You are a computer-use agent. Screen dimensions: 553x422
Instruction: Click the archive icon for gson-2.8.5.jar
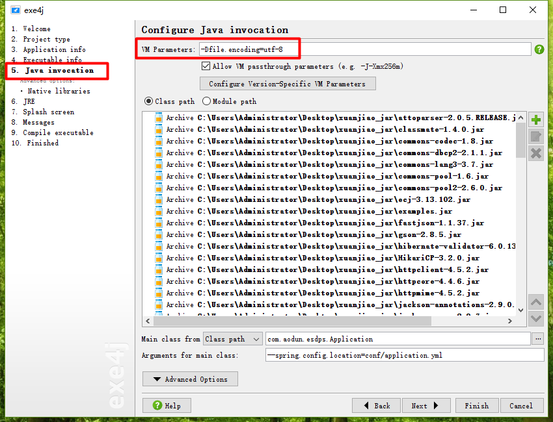click(159, 234)
